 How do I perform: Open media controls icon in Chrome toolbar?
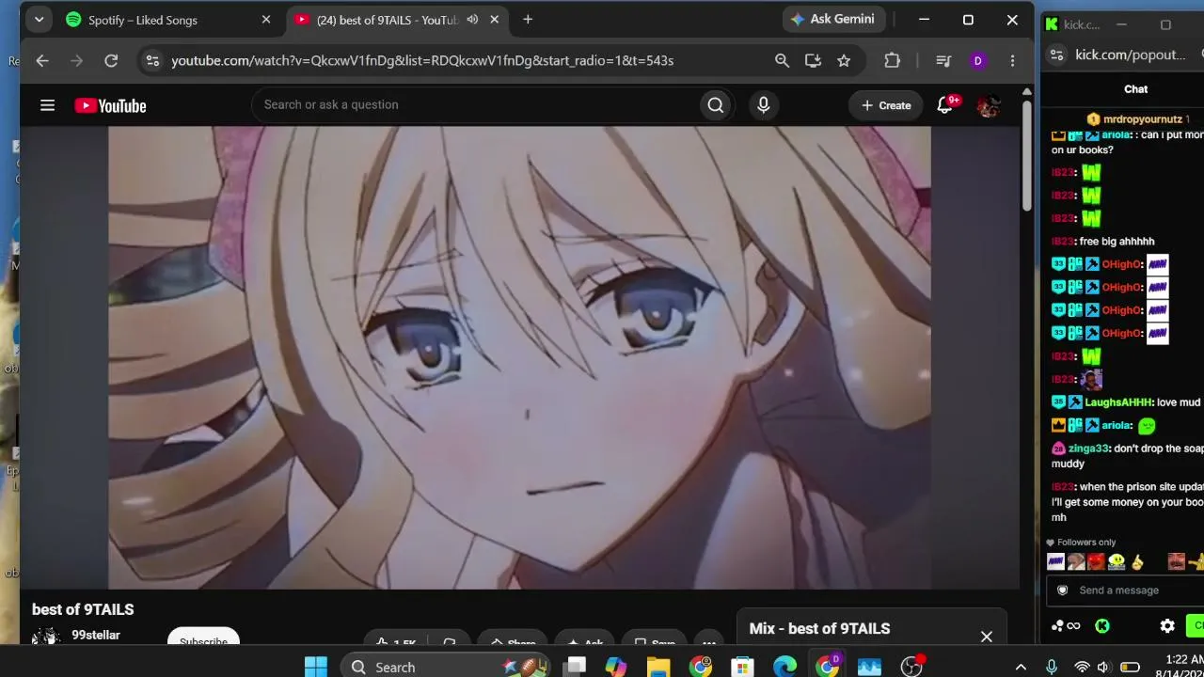[943, 60]
